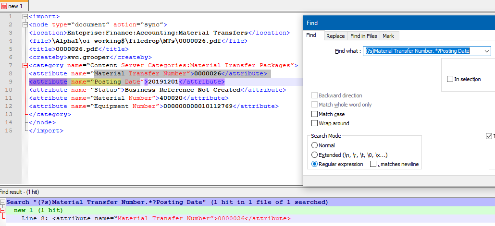
Task: Click the Find dialog title bar
Action: (399, 23)
